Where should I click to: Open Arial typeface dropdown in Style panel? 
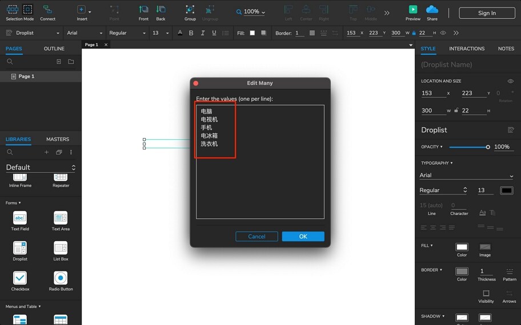tap(466, 175)
